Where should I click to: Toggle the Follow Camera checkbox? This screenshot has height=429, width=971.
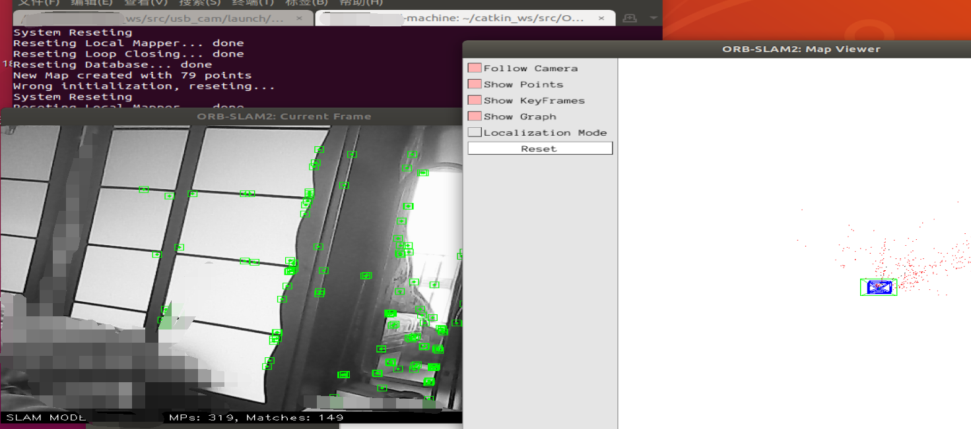pyautogui.click(x=475, y=68)
